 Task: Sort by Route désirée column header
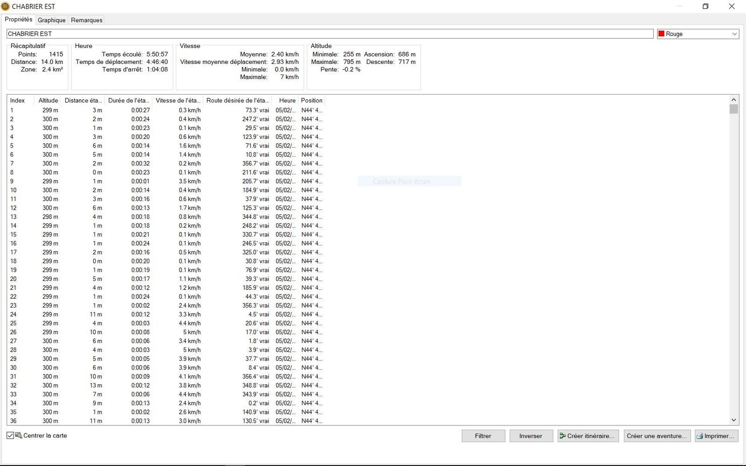click(x=237, y=100)
